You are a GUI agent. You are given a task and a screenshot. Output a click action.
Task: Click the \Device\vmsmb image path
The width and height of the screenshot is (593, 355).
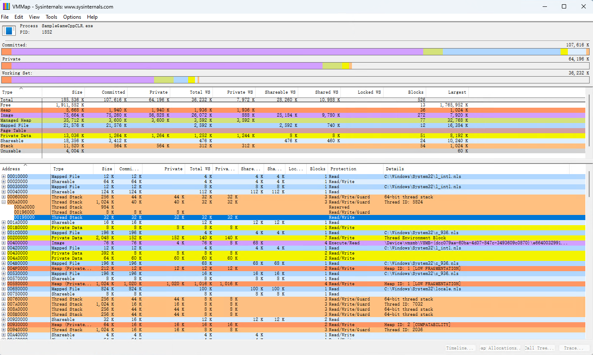pyautogui.click(x=476, y=243)
